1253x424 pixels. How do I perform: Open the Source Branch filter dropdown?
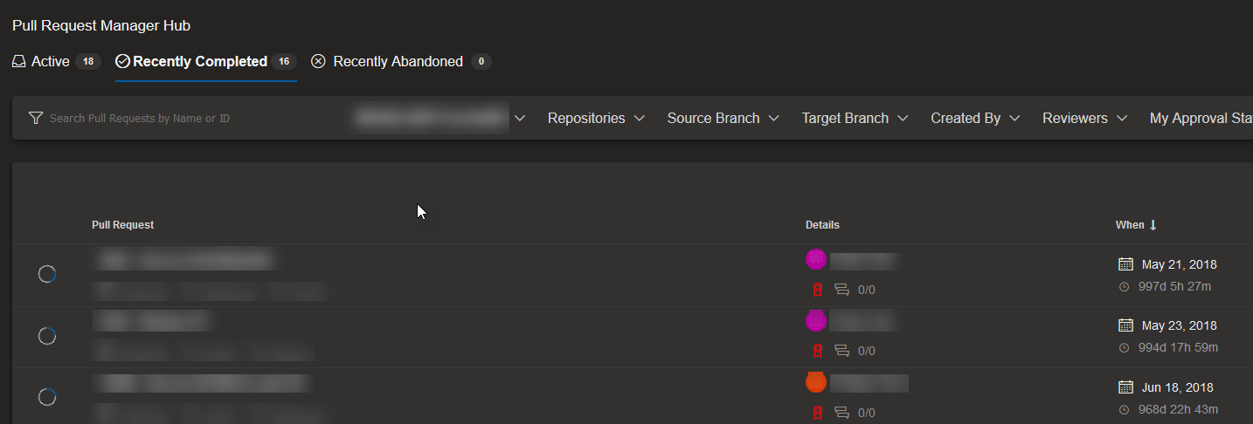(723, 118)
